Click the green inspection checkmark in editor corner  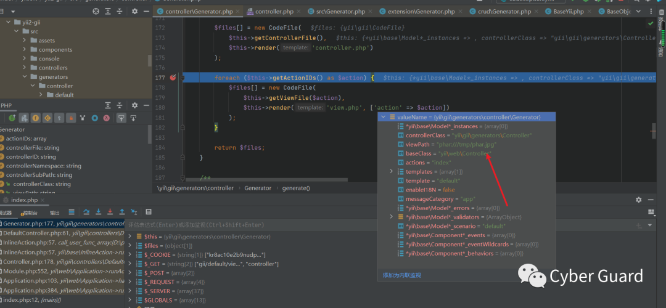coord(651,23)
